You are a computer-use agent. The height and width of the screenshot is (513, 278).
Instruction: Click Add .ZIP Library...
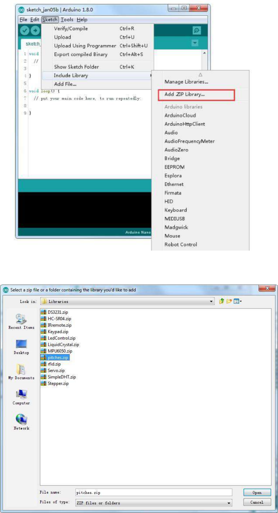pos(196,95)
